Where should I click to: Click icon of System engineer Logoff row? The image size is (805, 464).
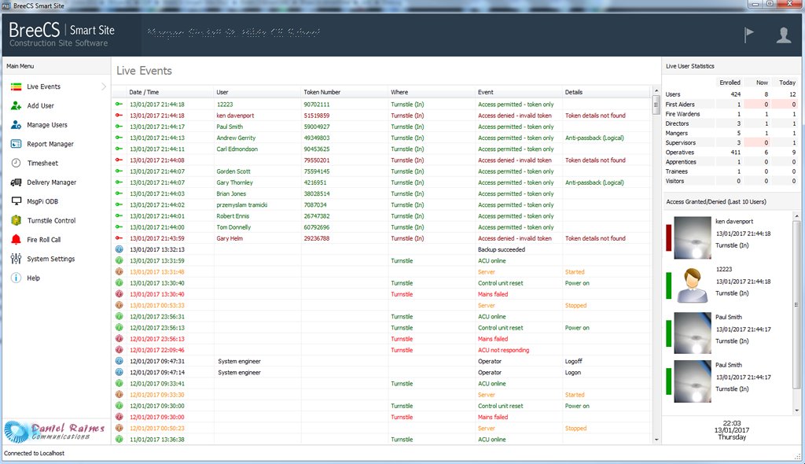119,361
